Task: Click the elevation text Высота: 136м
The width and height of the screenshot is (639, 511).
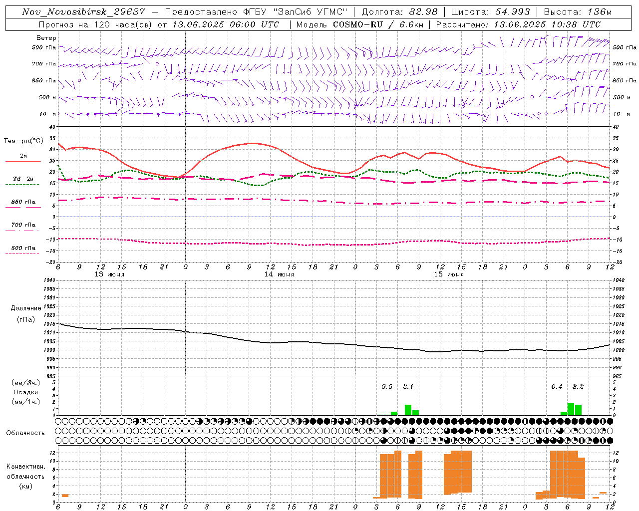Action: [578, 12]
